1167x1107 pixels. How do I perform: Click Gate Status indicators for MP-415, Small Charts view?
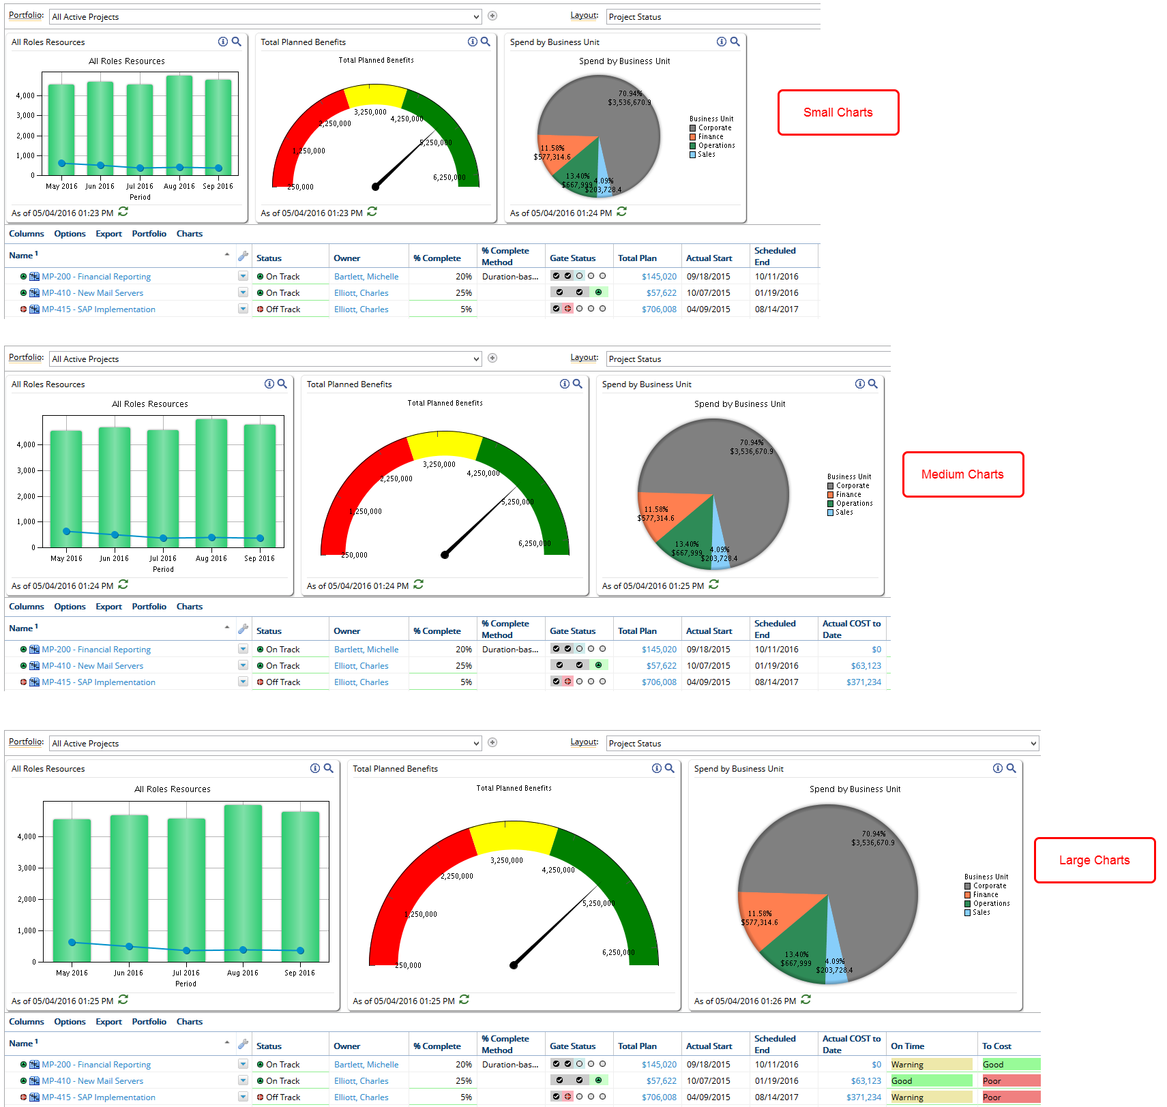point(579,309)
